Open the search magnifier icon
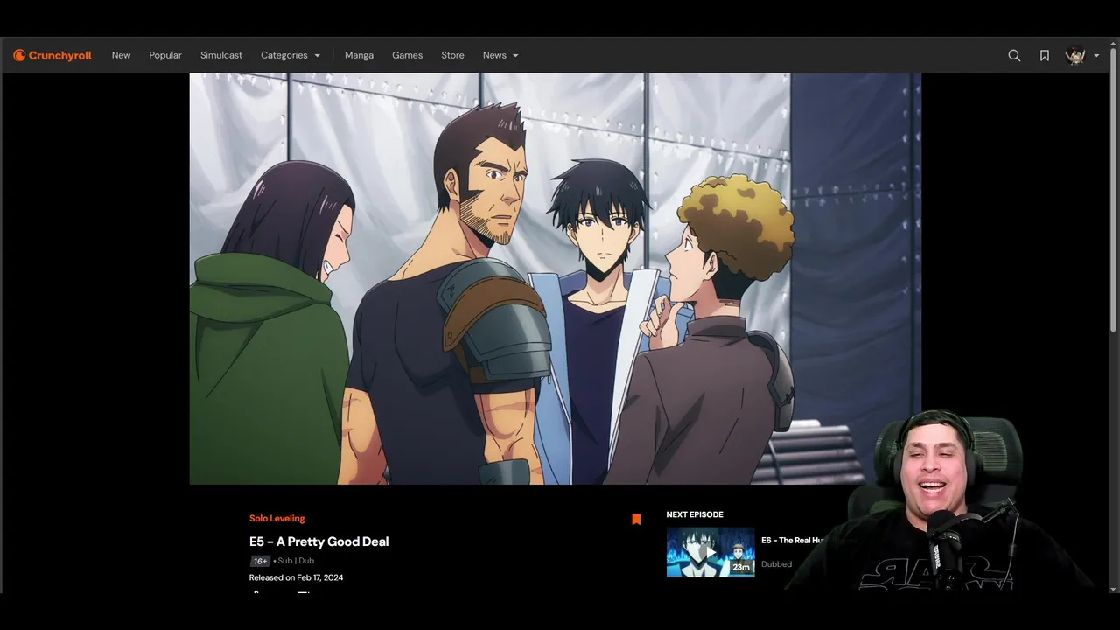This screenshot has height=630, width=1120. (1014, 55)
